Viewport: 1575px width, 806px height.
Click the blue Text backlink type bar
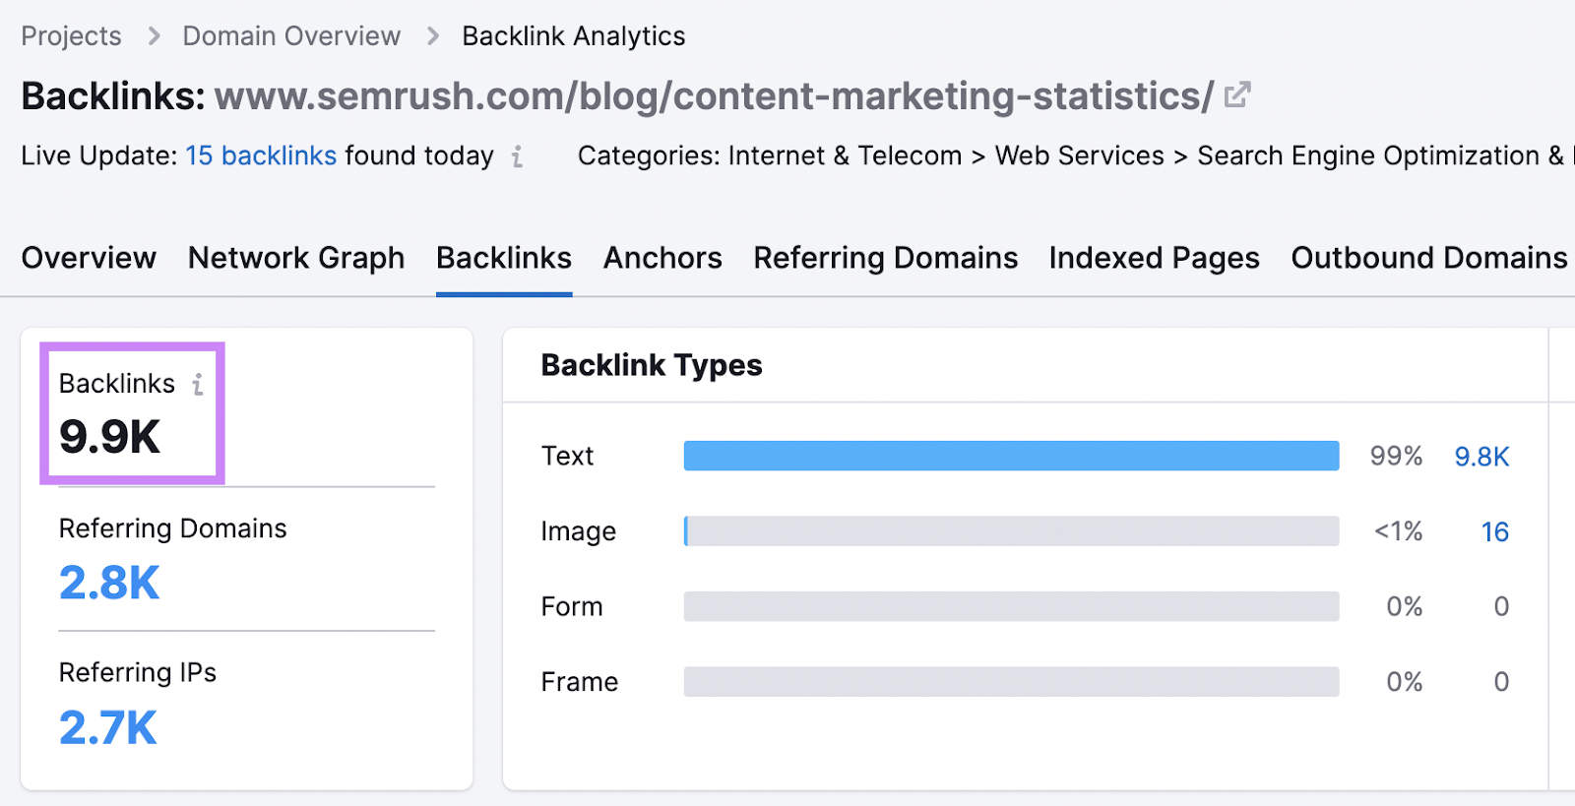click(x=1011, y=456)
